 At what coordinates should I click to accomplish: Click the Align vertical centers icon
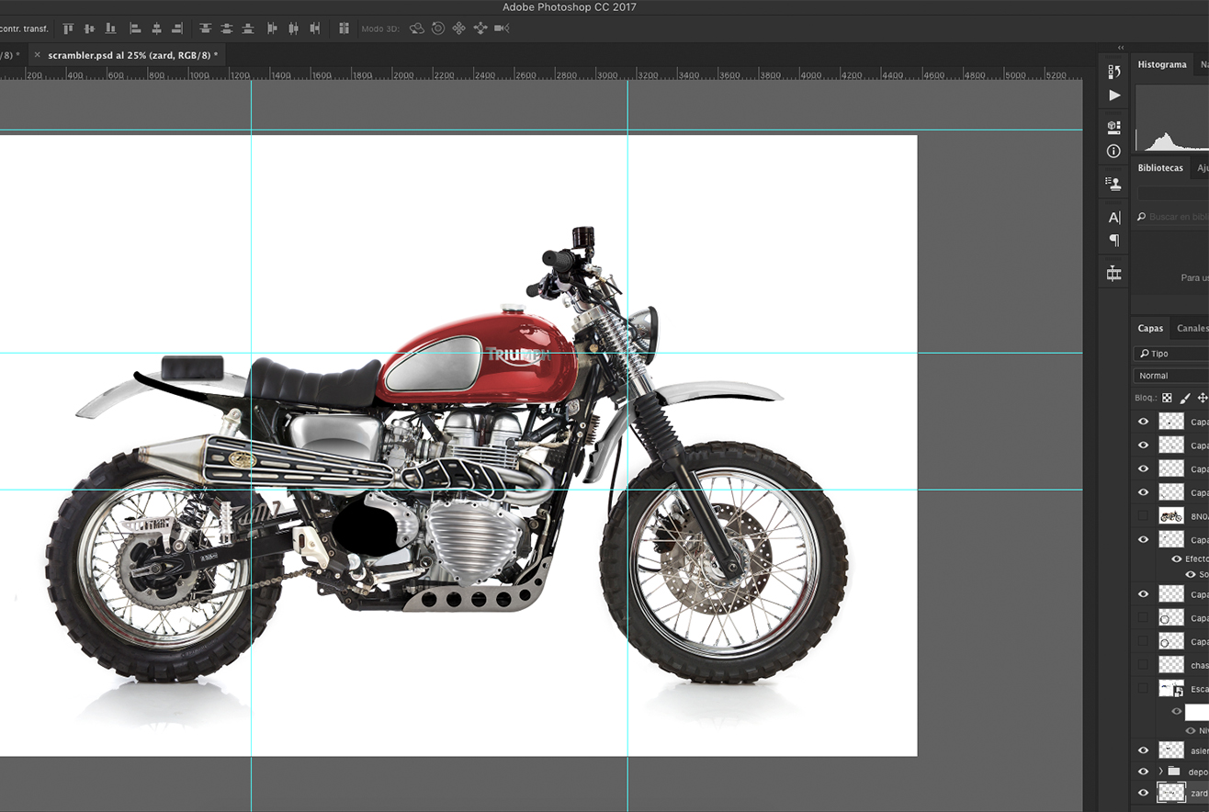pos(90,28)
